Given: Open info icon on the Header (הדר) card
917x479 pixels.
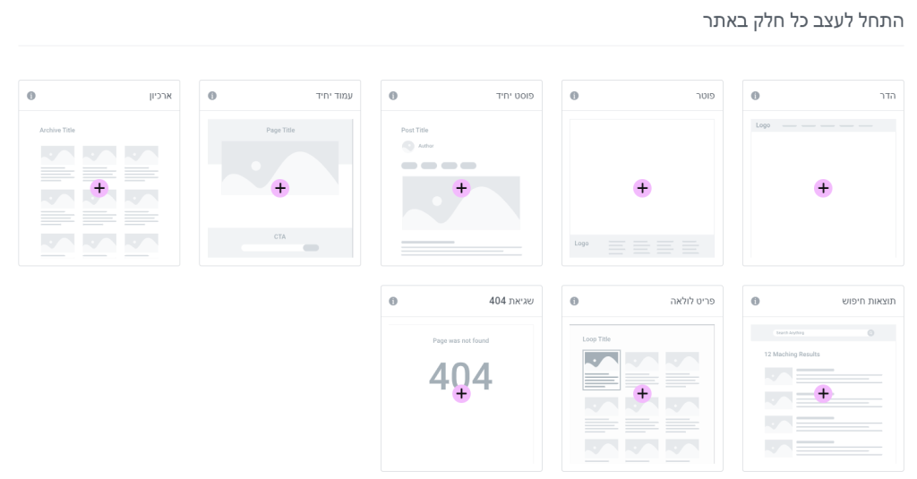Looking at the screenshot, I should [x=755, y=96].
